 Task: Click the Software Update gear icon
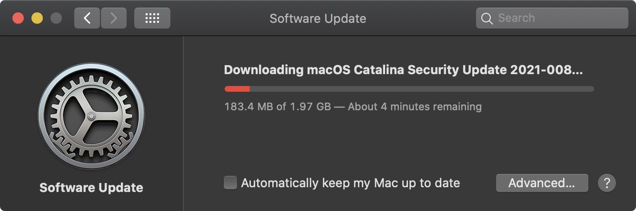tap(91, 116)
